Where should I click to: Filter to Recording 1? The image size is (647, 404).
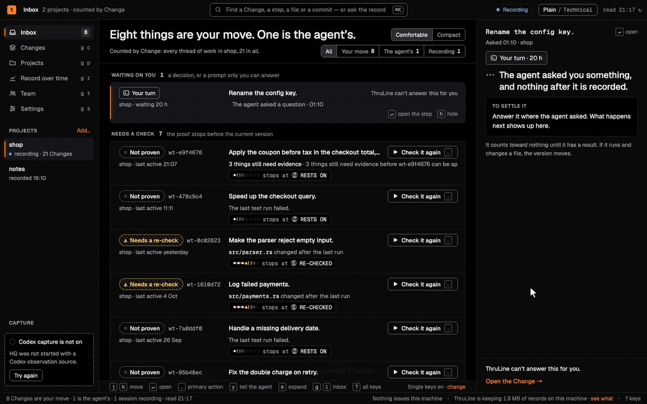(x=444, y=51)
